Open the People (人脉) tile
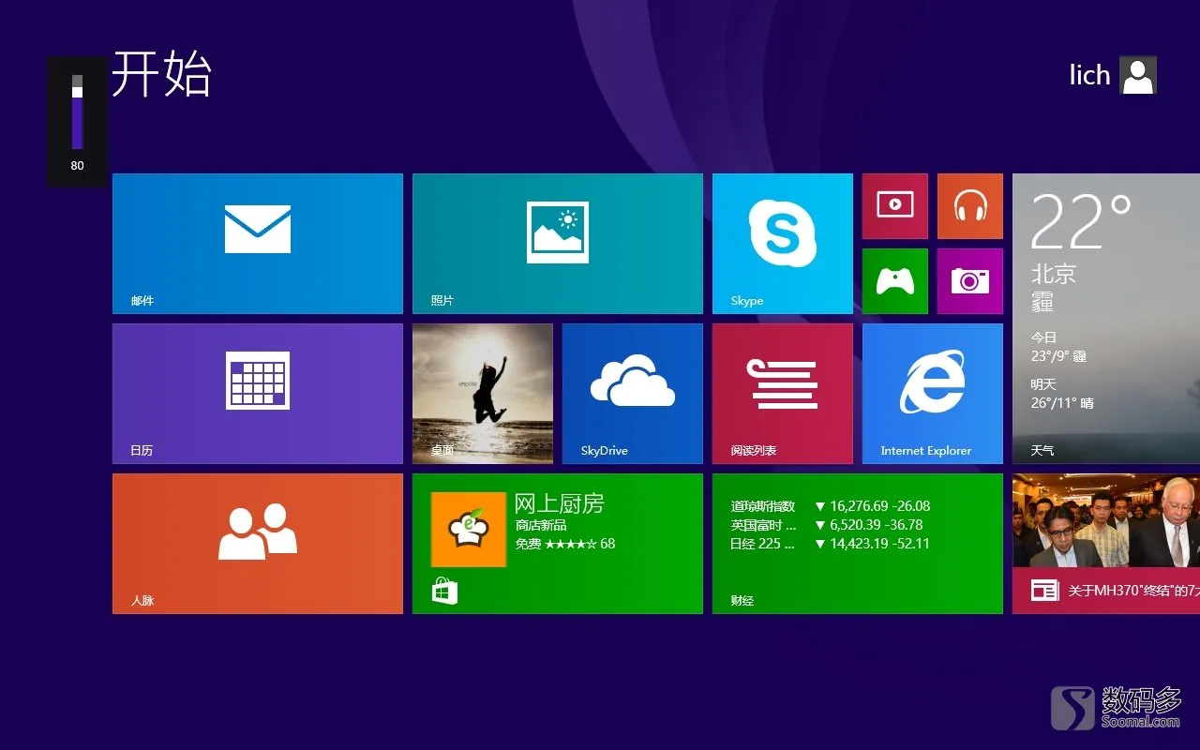 coord(258,544)
